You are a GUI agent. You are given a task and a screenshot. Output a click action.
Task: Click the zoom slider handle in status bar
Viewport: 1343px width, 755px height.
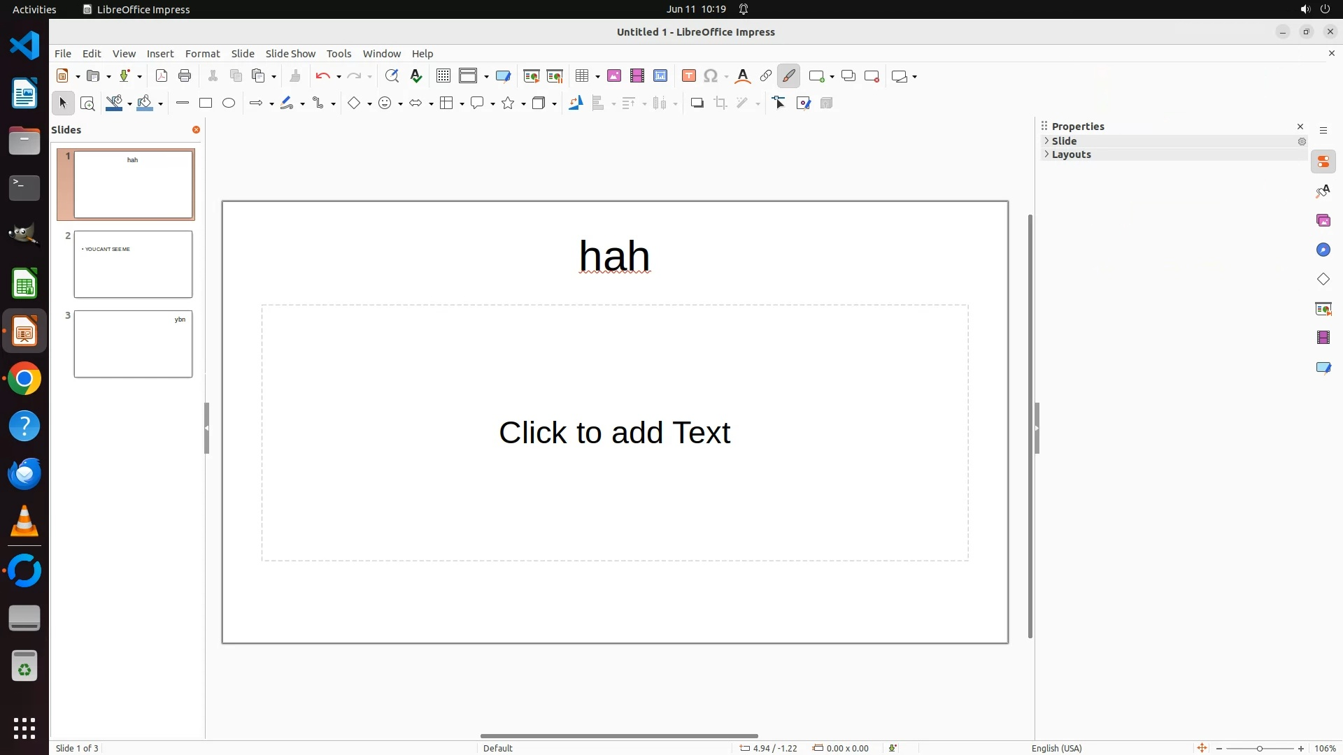click(x=1260, y=749)
